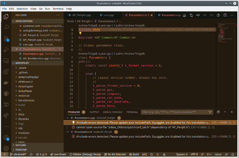239x158 pixels.
Task: Click the Problems filter funnel icon
Action: tap(210, 112)
